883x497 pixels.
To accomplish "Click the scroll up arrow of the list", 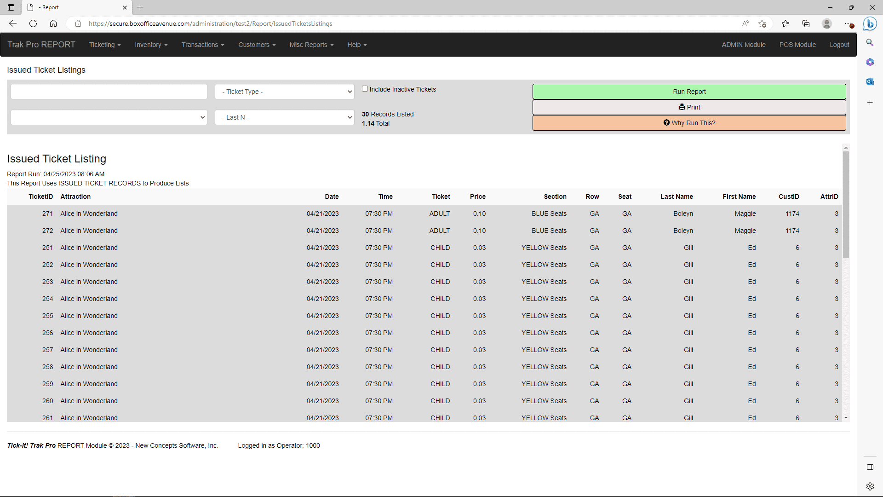I will [x=846, y=148].
